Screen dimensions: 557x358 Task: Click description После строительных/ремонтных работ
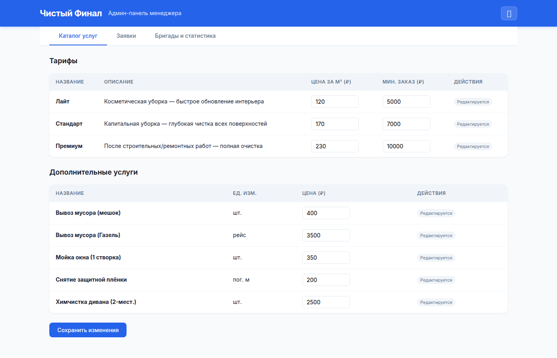[x=183, y=146]
